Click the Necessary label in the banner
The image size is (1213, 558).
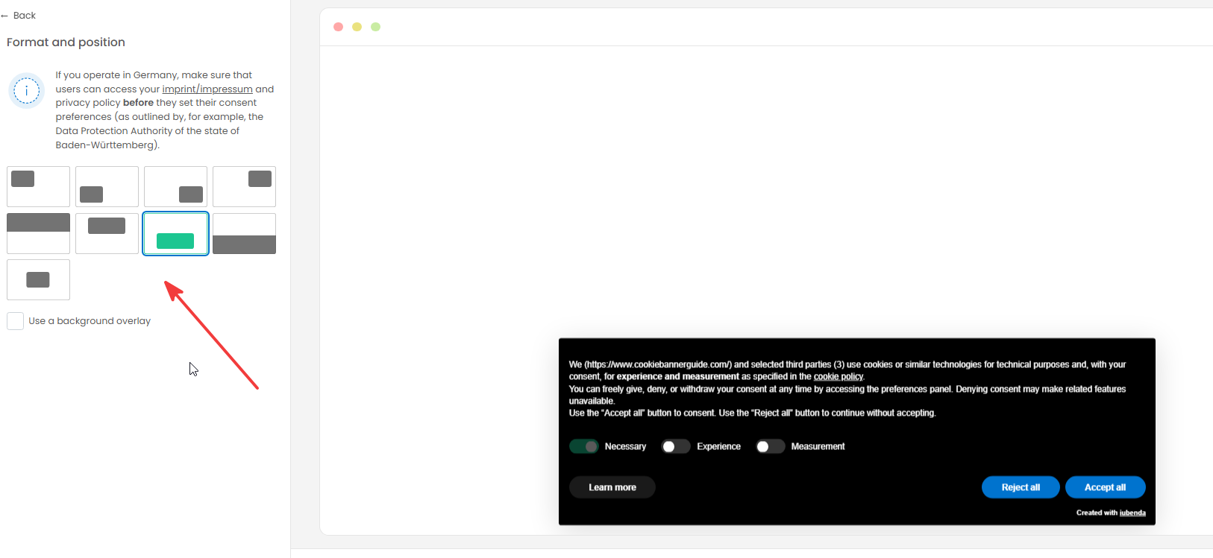point(625,446)
